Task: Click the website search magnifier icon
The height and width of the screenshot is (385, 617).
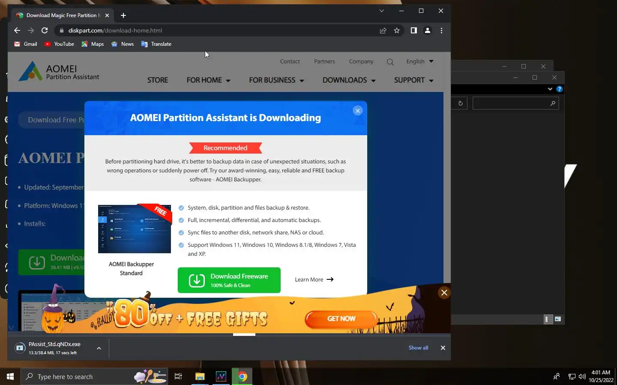Action: [x=390, y=62]
